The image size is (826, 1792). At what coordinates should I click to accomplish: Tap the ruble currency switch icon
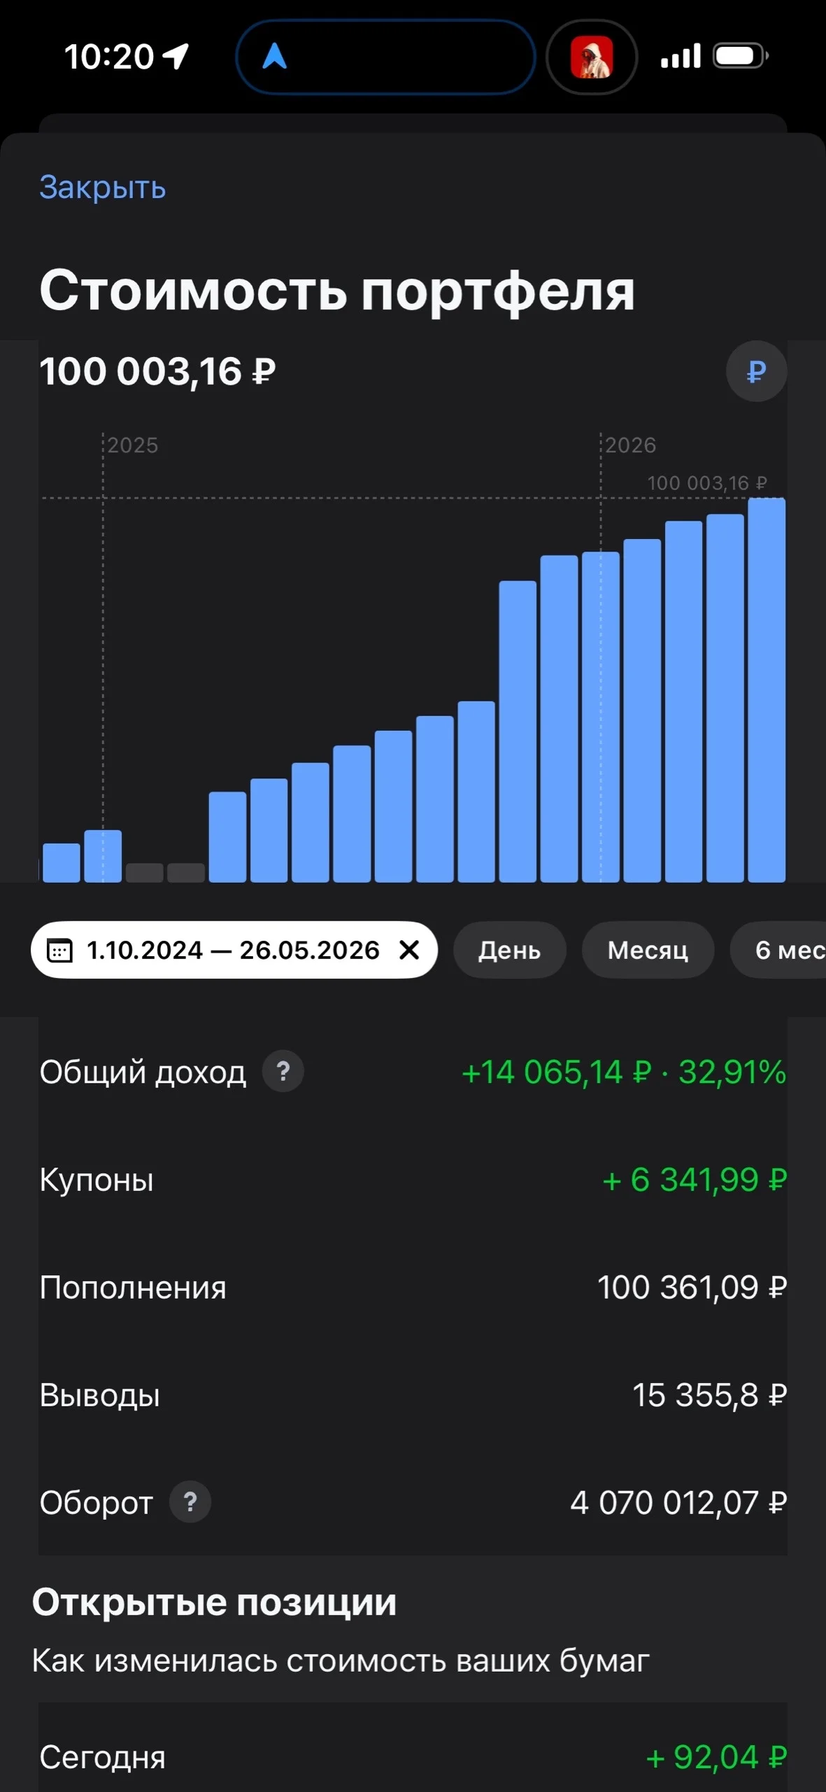point(756,371)
